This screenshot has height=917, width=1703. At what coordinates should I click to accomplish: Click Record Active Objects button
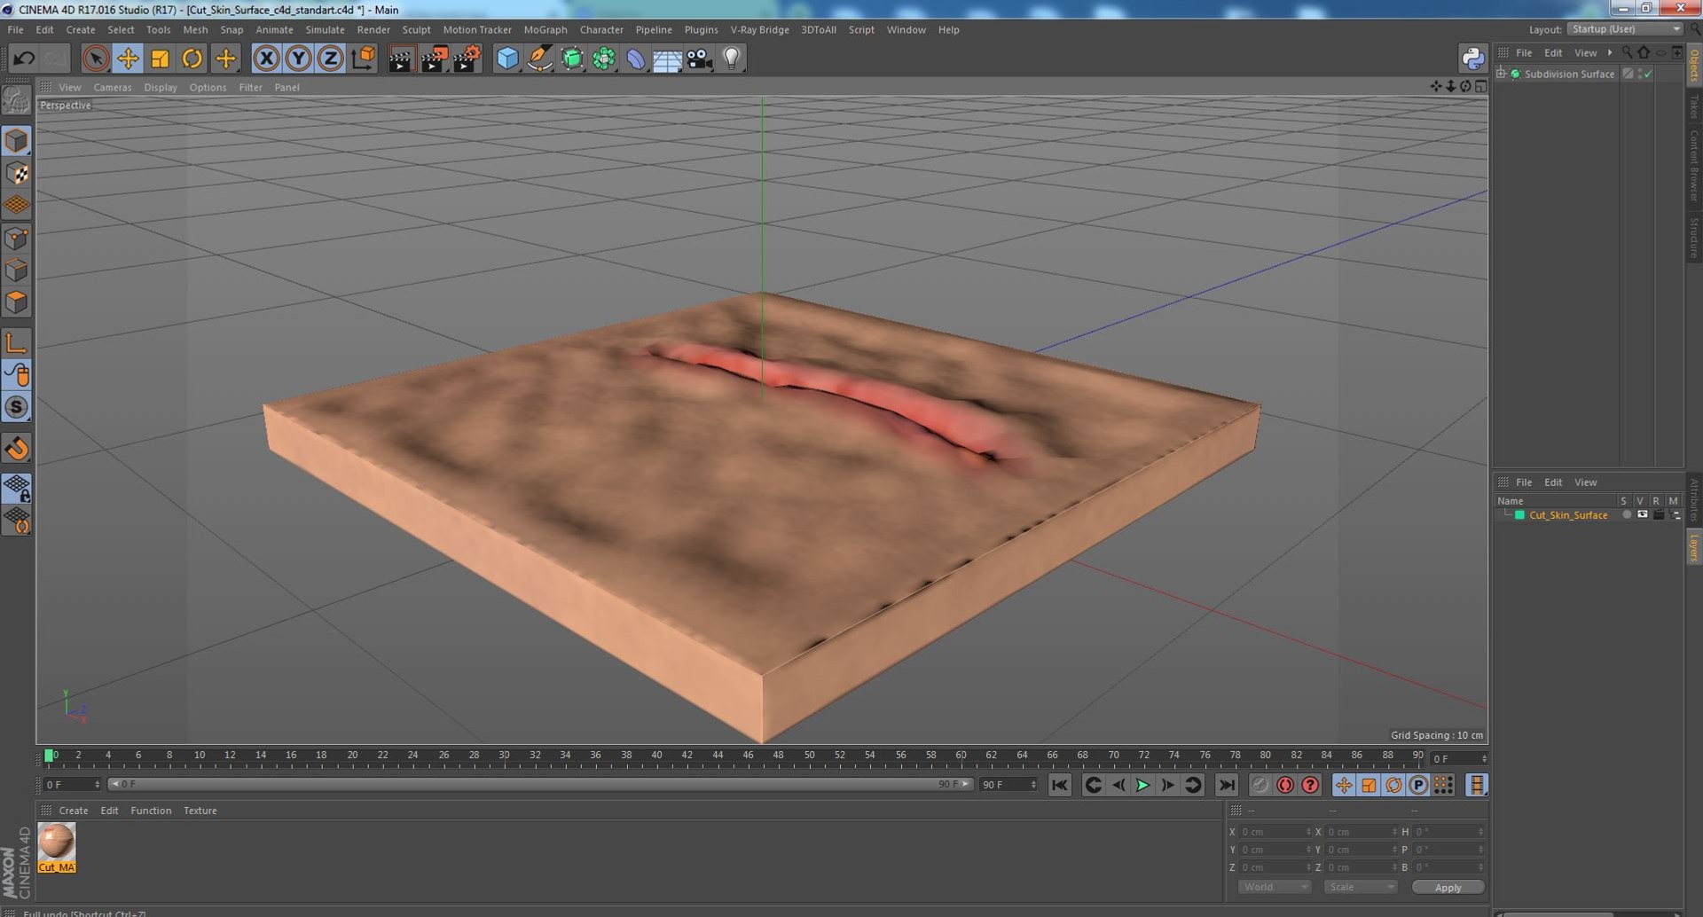point(1260,785)
